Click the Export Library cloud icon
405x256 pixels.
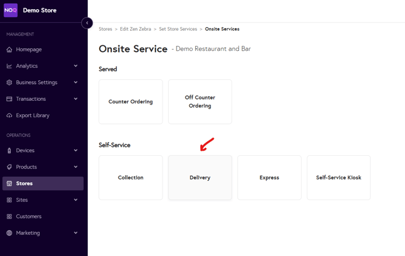click(9, 115)
